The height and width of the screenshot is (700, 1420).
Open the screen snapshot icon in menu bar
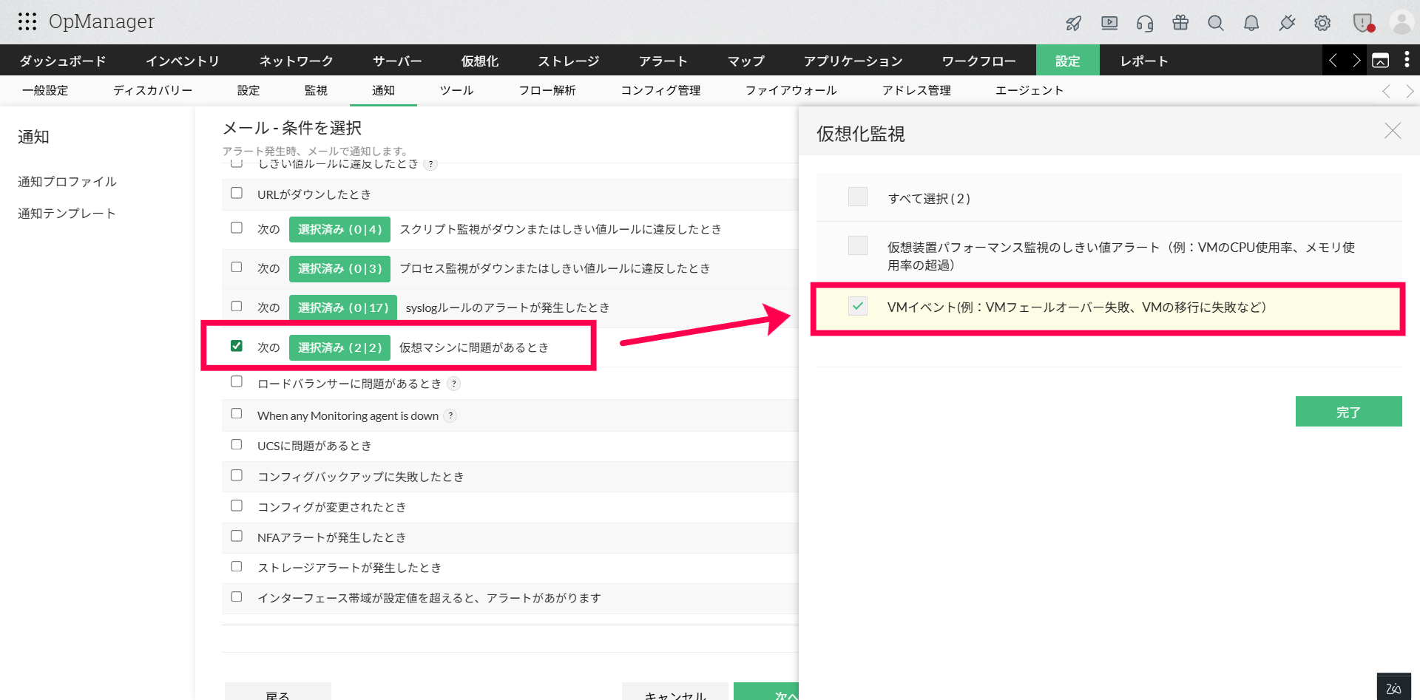point(1380,61)
